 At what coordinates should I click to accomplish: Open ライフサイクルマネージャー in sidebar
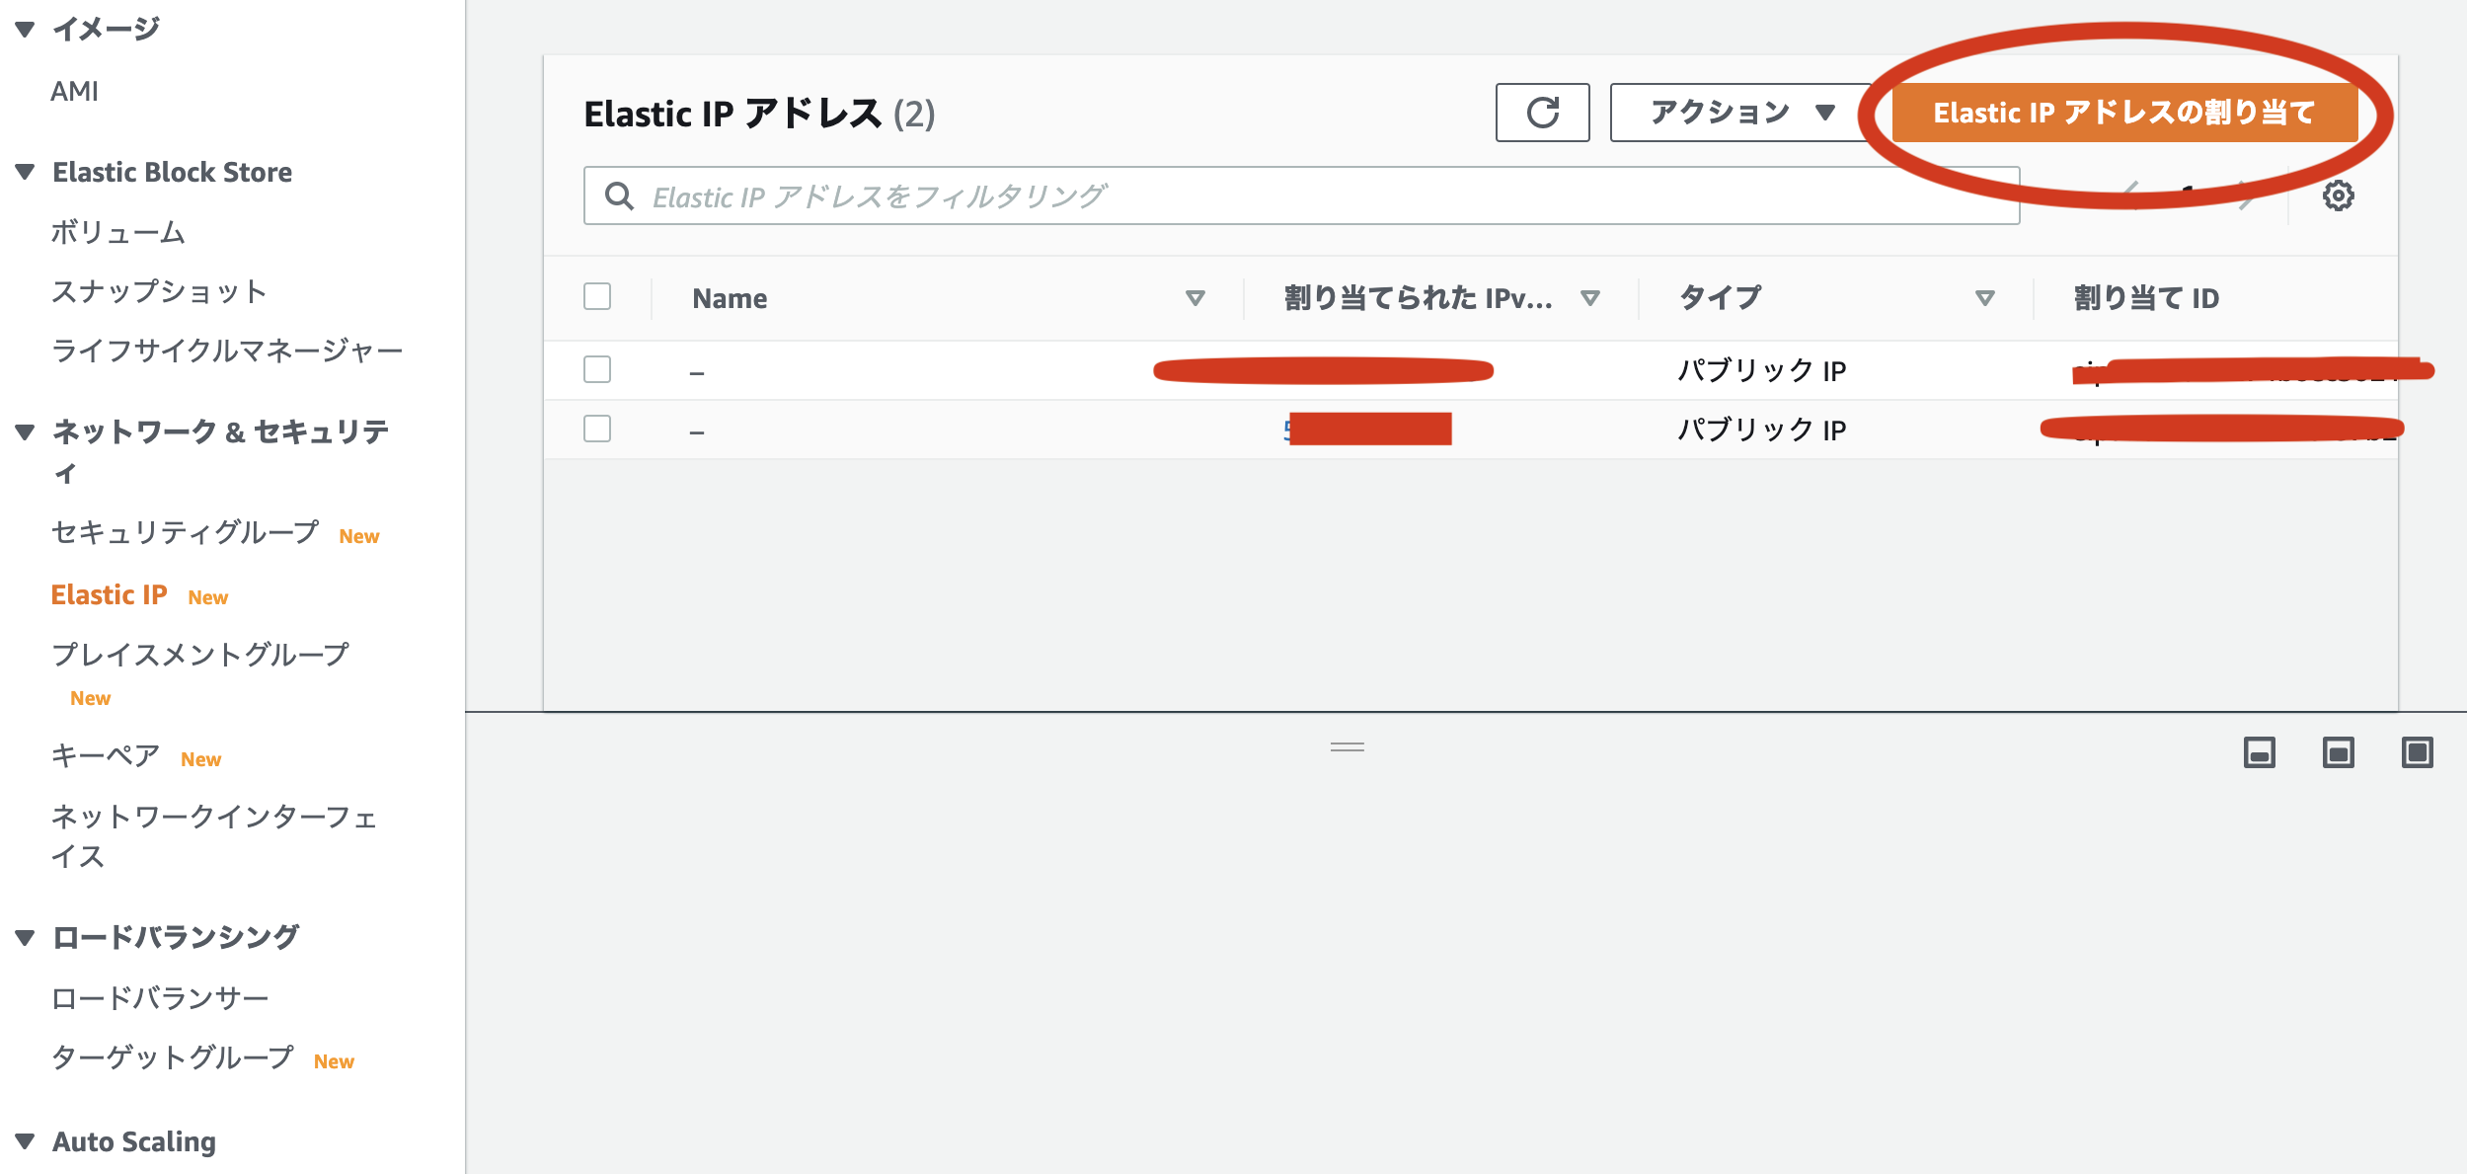coord(227,351)
